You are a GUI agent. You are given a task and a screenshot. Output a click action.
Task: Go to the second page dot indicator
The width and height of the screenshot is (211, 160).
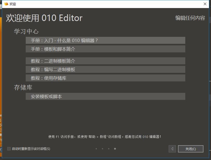(103, 149)
